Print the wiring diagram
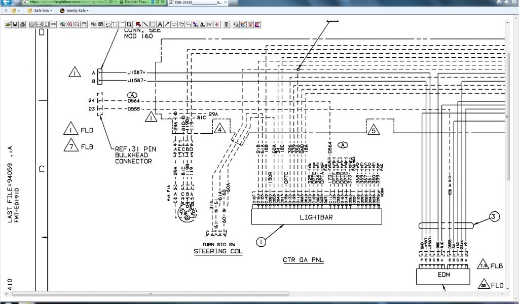Image resolution: width=519 pixels, height=304 pixels. tap(22, 24)
